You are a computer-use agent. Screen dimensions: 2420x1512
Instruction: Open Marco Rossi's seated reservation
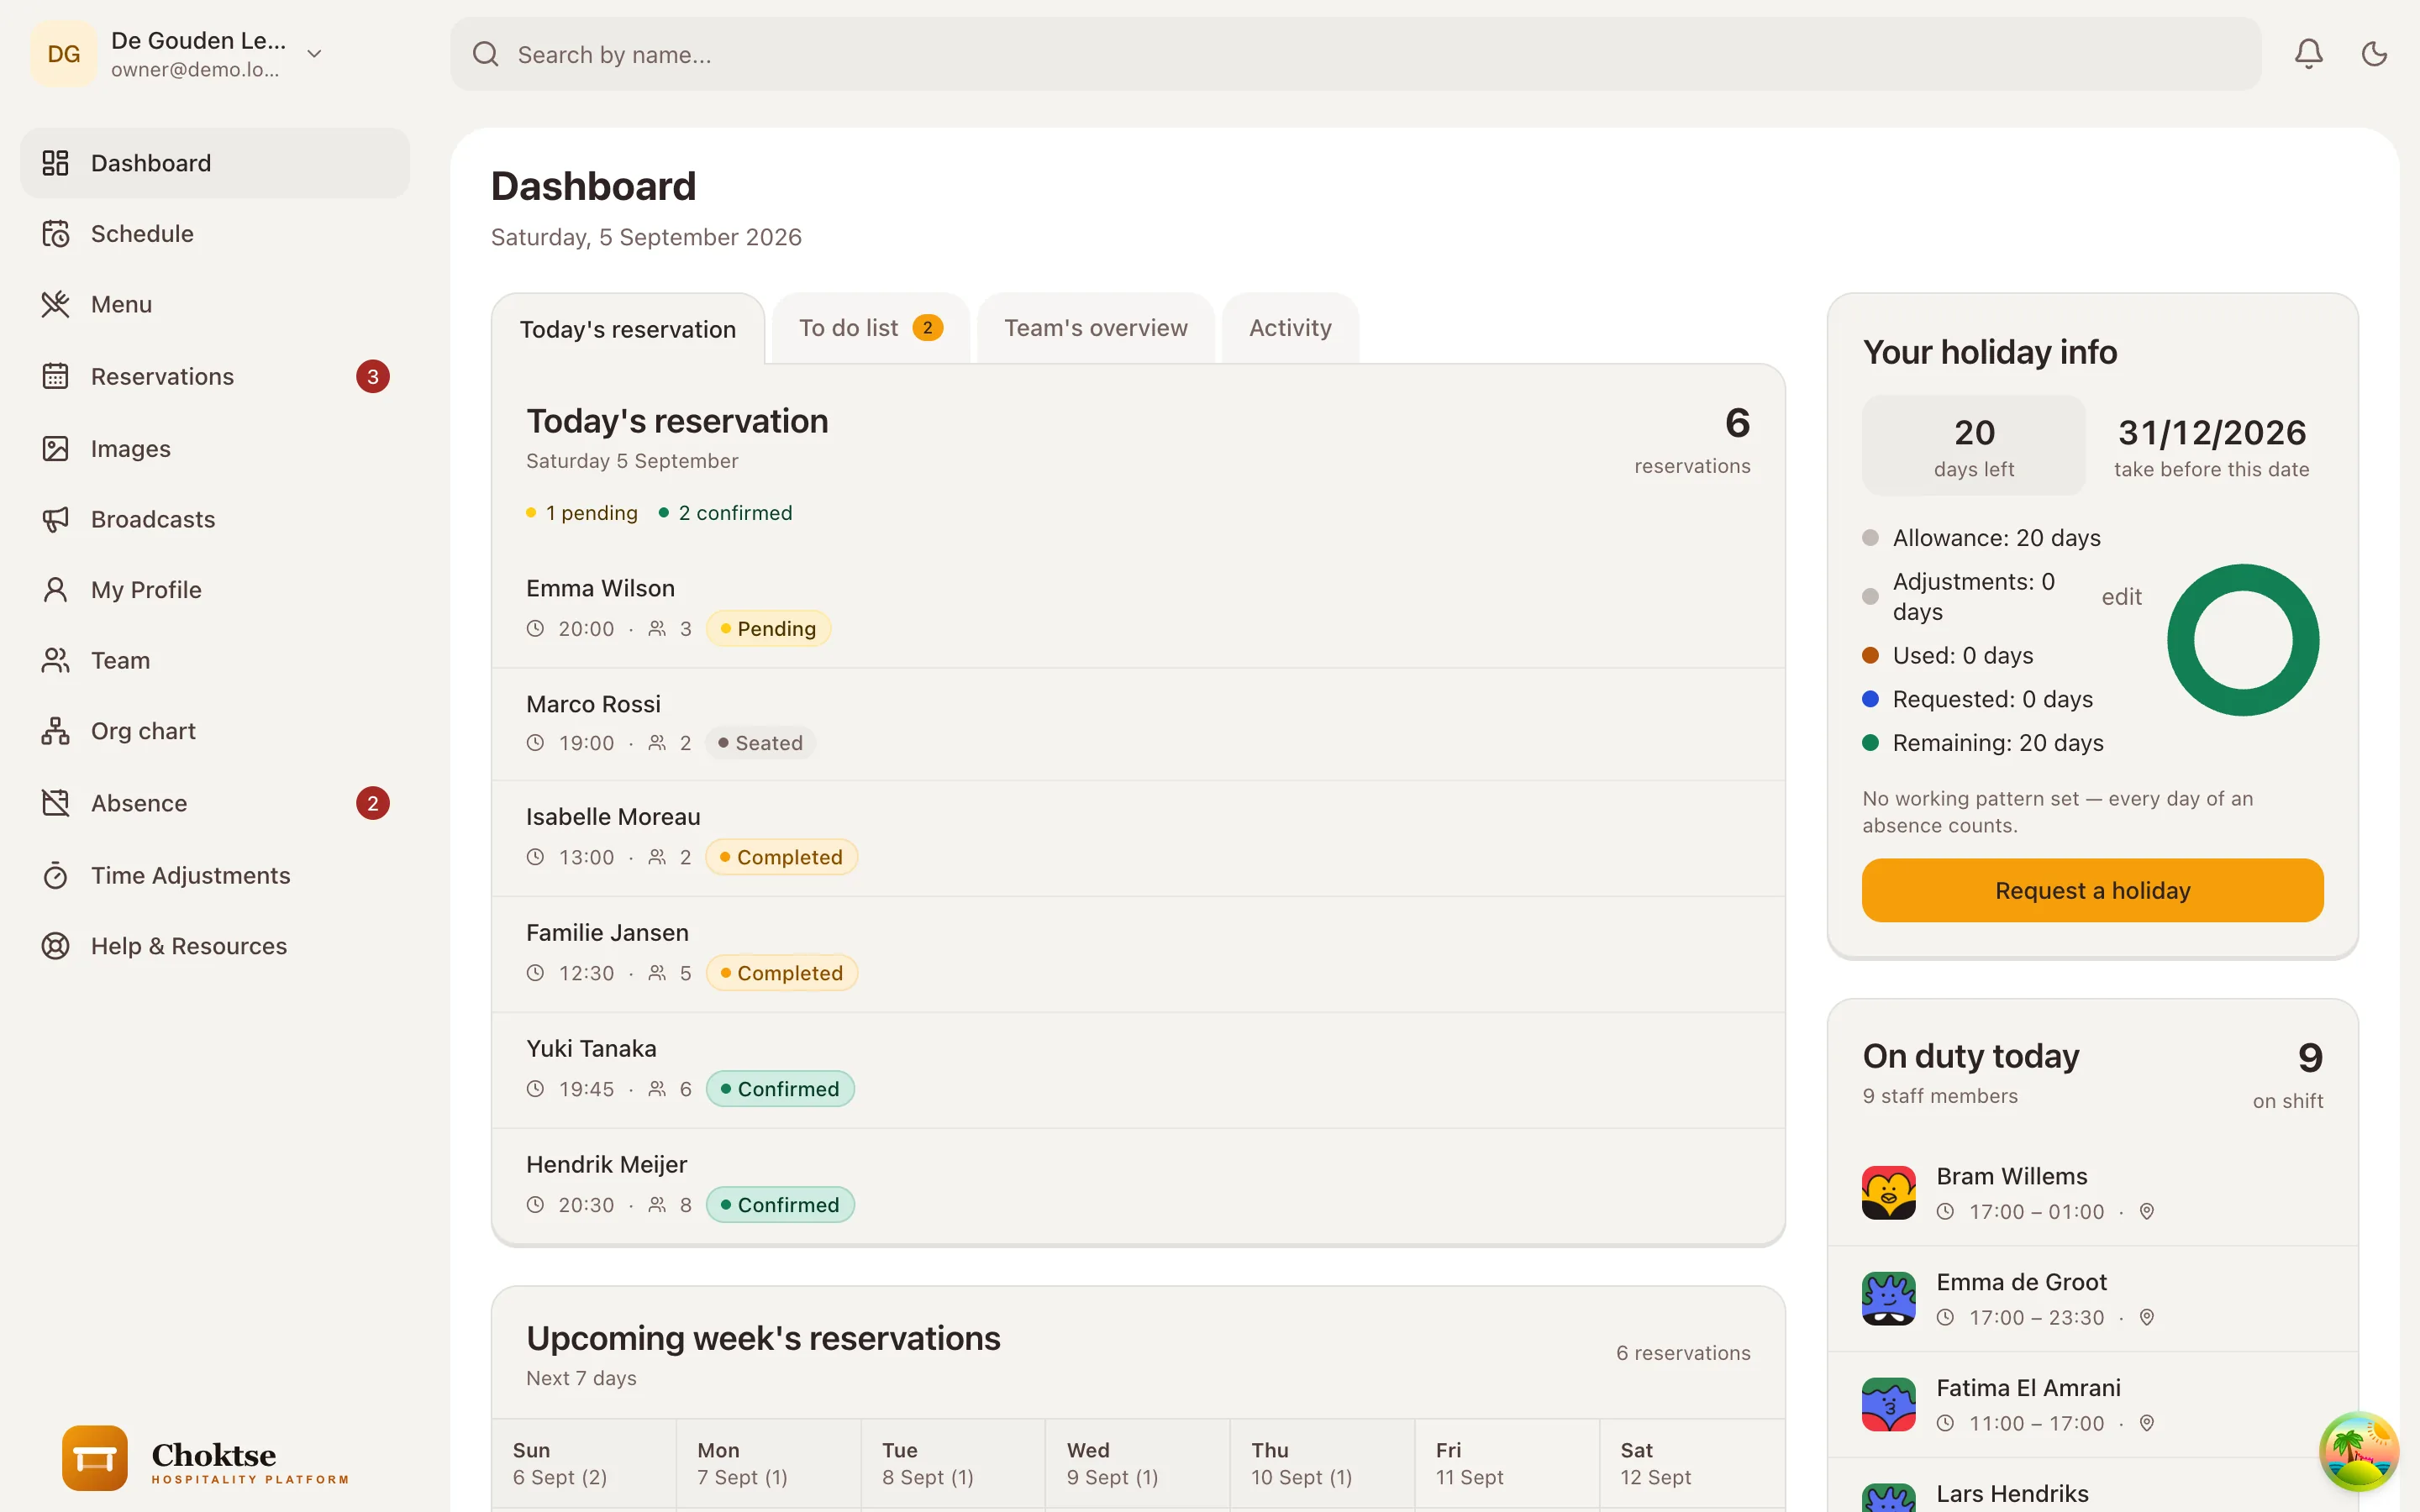[1138, 724]
